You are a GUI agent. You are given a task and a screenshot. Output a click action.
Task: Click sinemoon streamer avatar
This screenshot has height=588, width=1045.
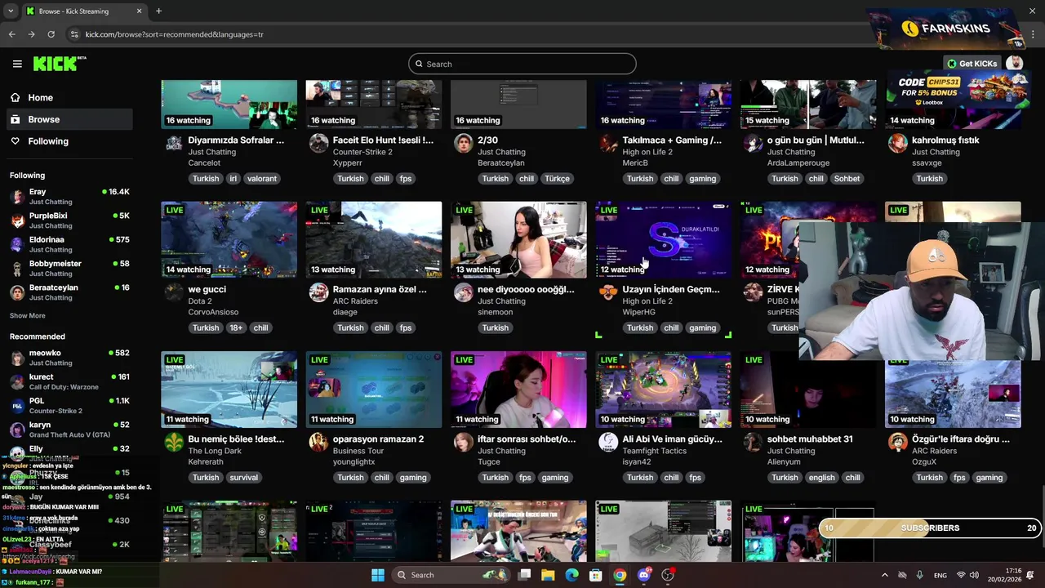[x=463, y=293]
